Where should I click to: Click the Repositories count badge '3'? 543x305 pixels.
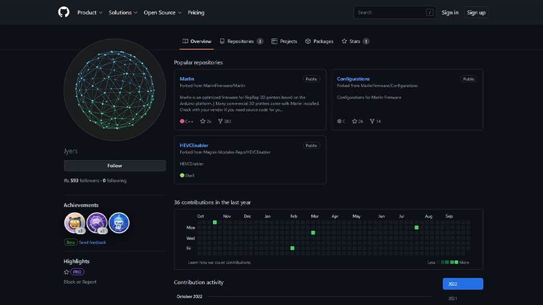(x=259, y=41)
